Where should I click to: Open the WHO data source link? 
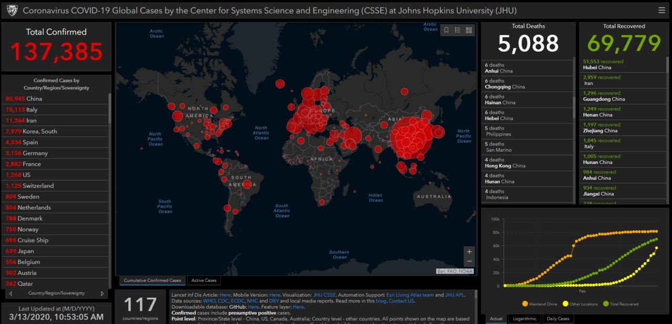[209, 301]
